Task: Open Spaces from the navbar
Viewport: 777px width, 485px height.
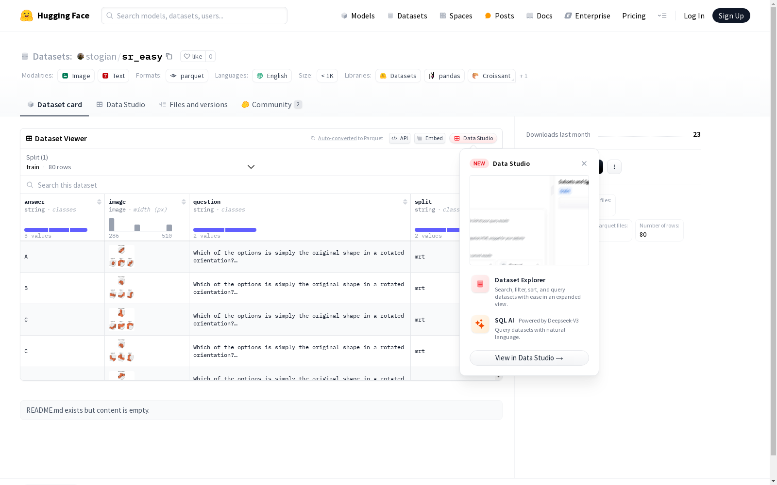Action: (x=456, y=16)
